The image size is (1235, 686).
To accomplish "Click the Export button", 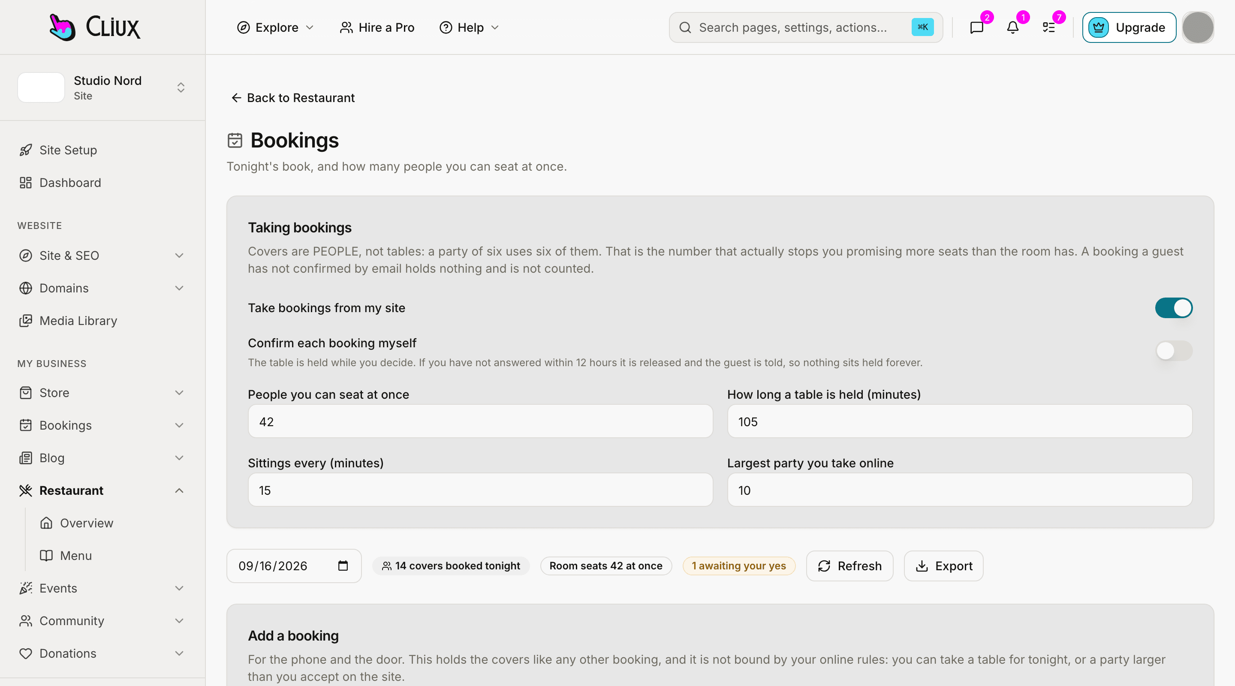I will pyautogui.click(x=943, y=566).
